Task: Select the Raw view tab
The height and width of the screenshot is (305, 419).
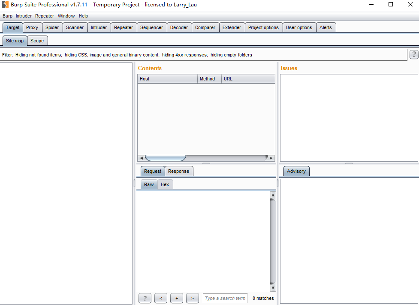Action: [x=149, y=184]
